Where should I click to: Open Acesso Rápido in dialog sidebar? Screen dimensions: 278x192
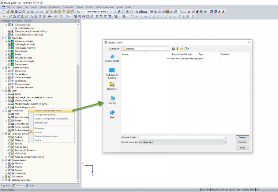click(112, 58)
